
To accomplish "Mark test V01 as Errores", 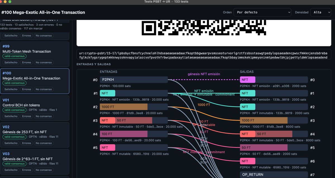I will click(27, 116).
